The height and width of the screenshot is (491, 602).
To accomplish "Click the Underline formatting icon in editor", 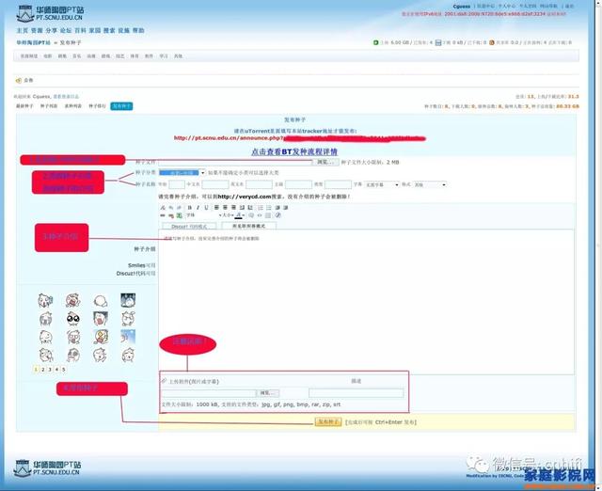I will pyautogui.click(x=206, y=208).
